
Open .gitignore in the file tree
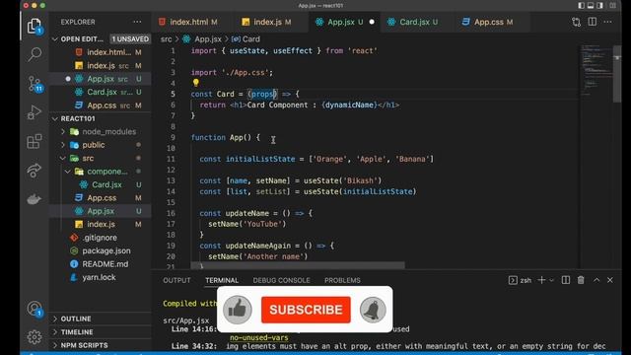pos(100,238)
